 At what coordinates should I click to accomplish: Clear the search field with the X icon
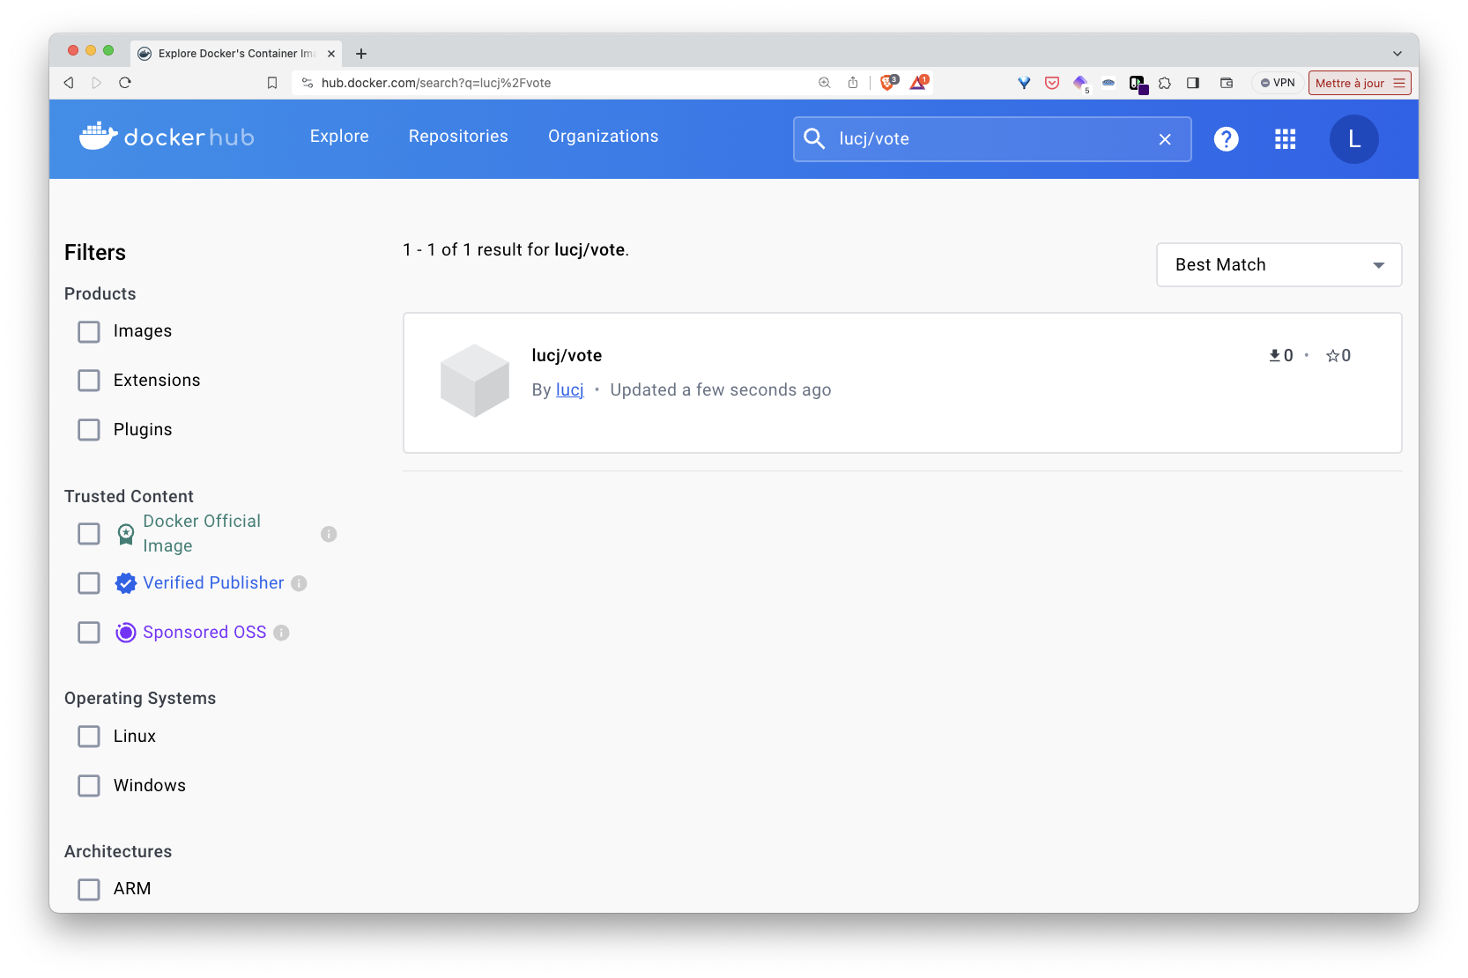pyautogui.click(x=1165, y=138)
